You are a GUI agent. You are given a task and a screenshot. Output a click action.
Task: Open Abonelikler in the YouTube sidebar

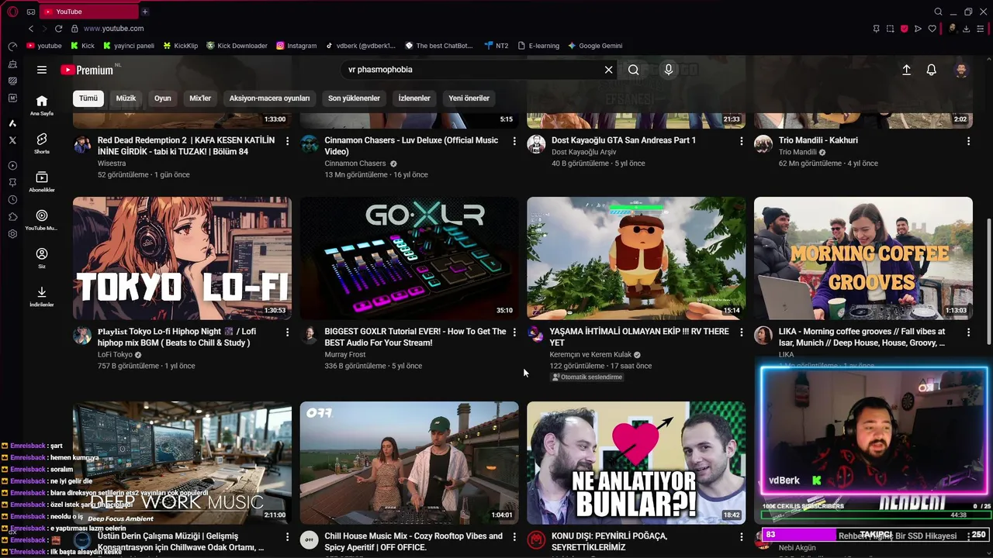tap(42, 182)
